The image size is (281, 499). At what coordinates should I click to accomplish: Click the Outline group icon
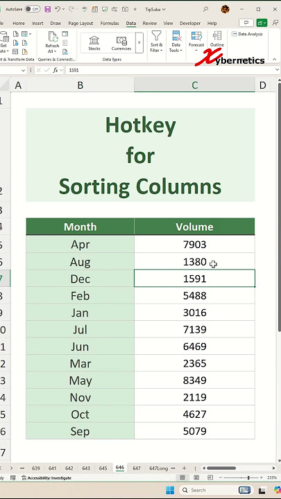point(217,39)
